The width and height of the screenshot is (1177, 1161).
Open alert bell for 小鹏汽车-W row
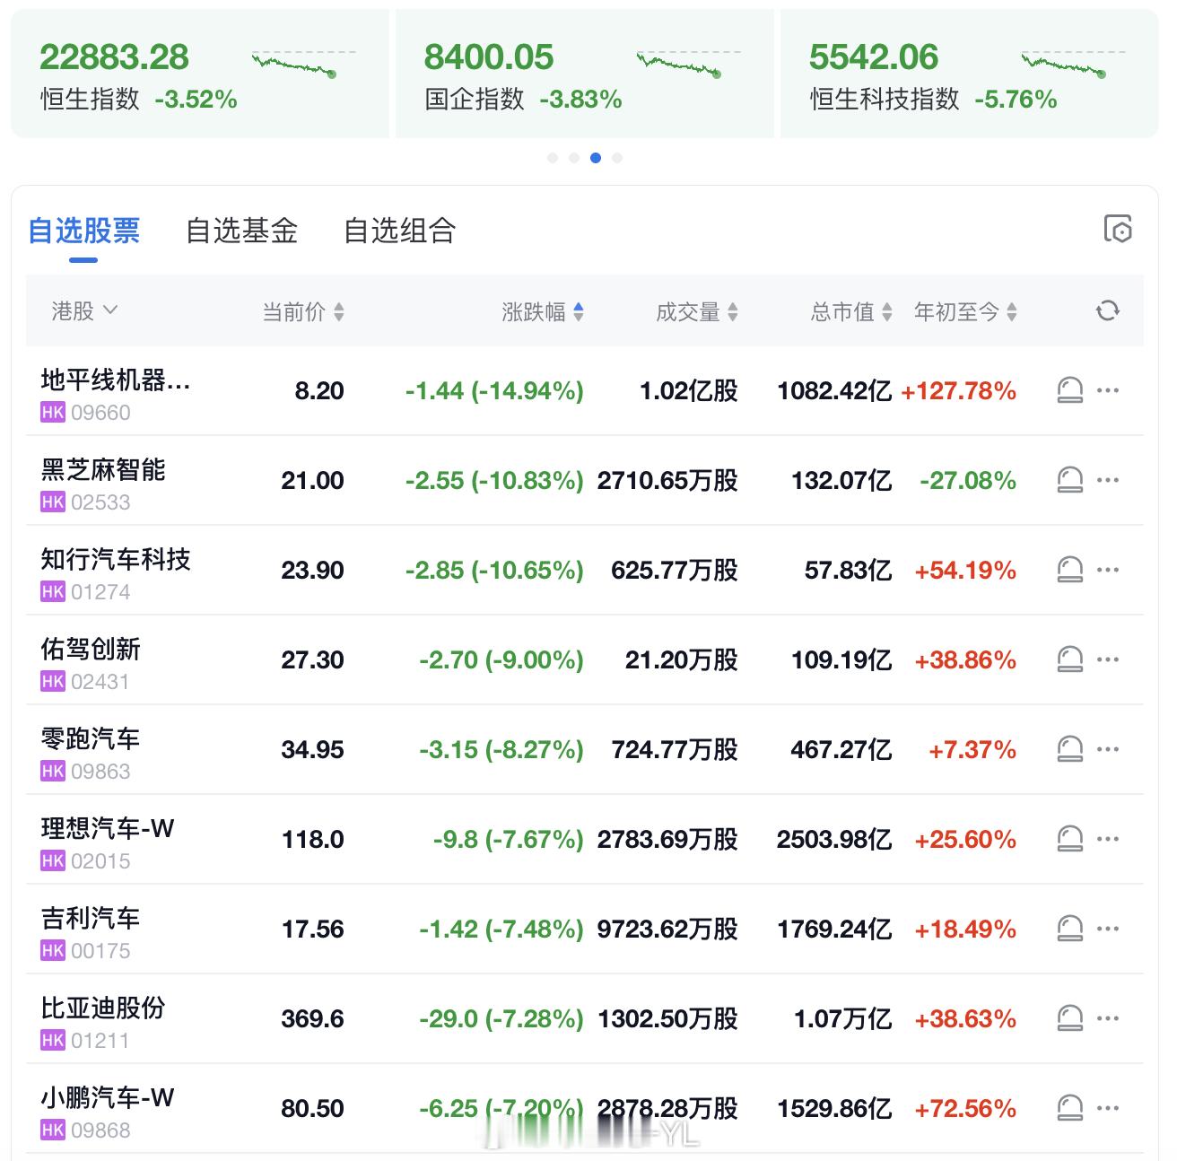[x=1069, y=1108]
